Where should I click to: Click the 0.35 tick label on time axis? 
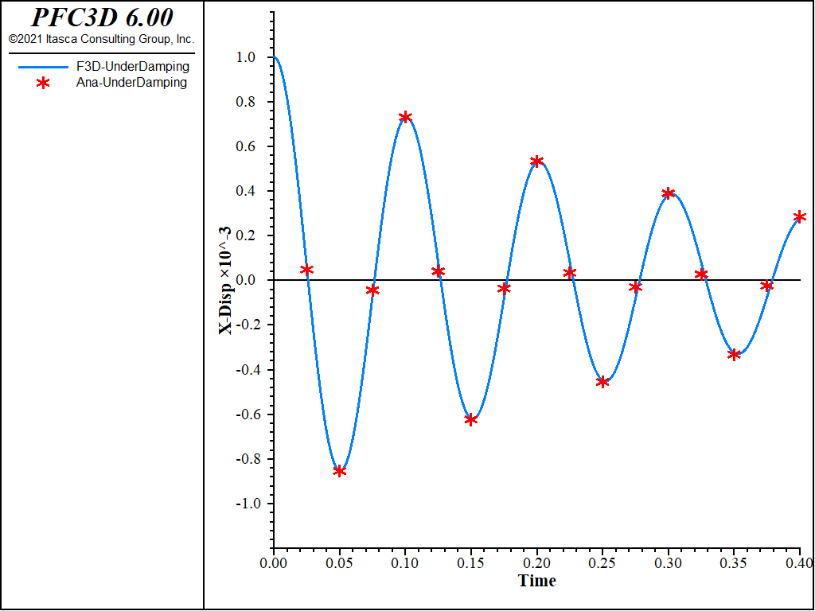tap(734, 562)
